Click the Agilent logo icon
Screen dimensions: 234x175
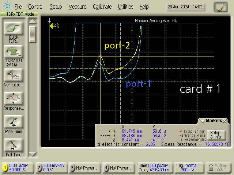tap(7, 6)
